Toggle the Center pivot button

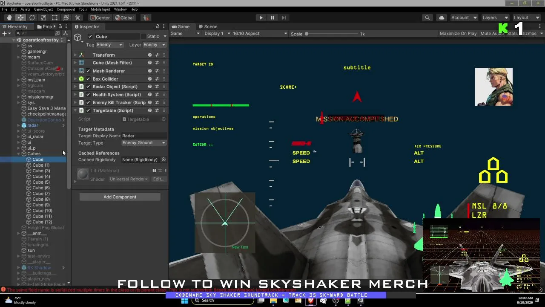pyautogui.click(x=100, y=17)
